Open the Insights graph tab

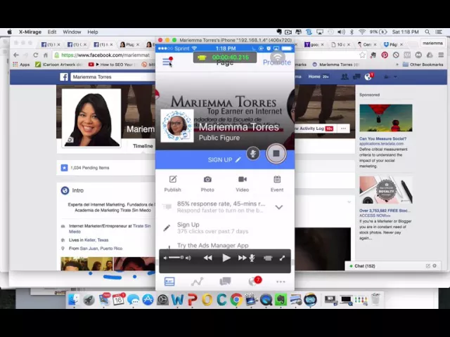tap(197, 282)
